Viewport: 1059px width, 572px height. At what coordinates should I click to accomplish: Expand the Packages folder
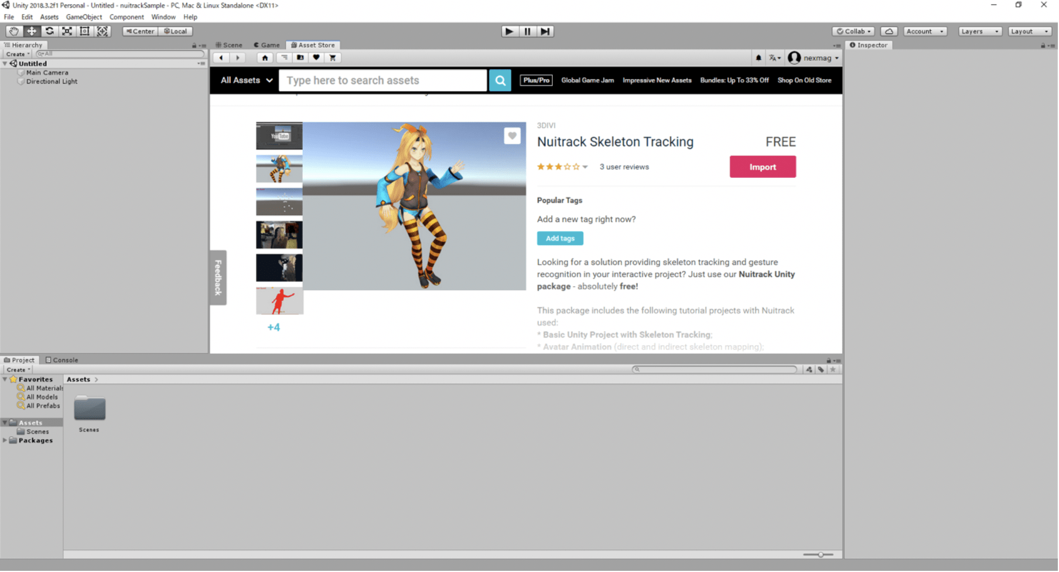tap(5, 441)
